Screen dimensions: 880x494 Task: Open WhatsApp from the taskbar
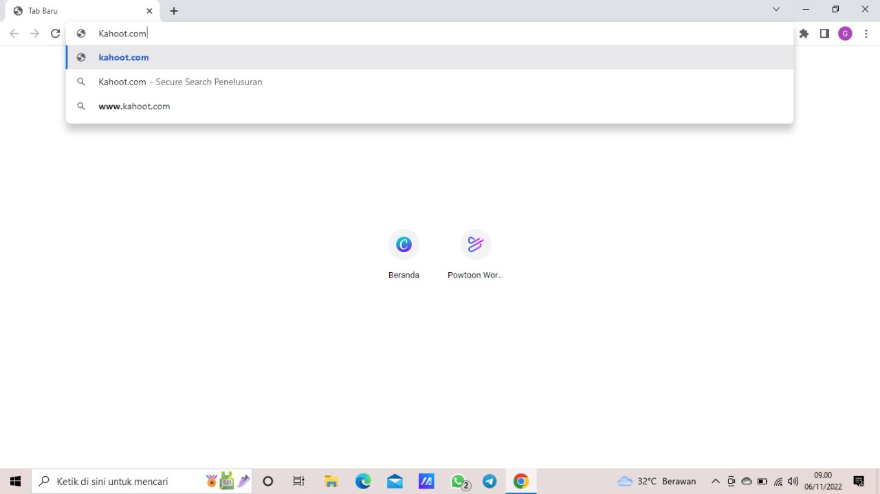(x=459, y=482)
